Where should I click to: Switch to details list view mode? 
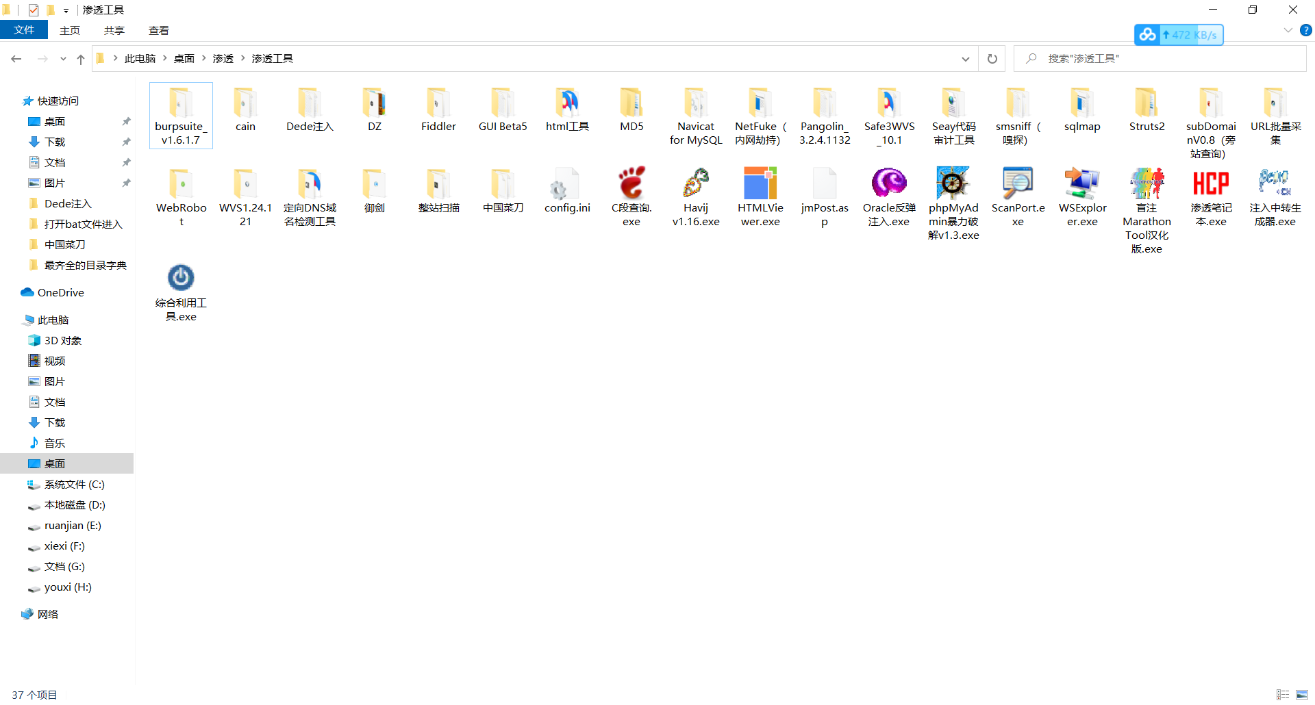pyautogui.click(x=1283, y=695)
